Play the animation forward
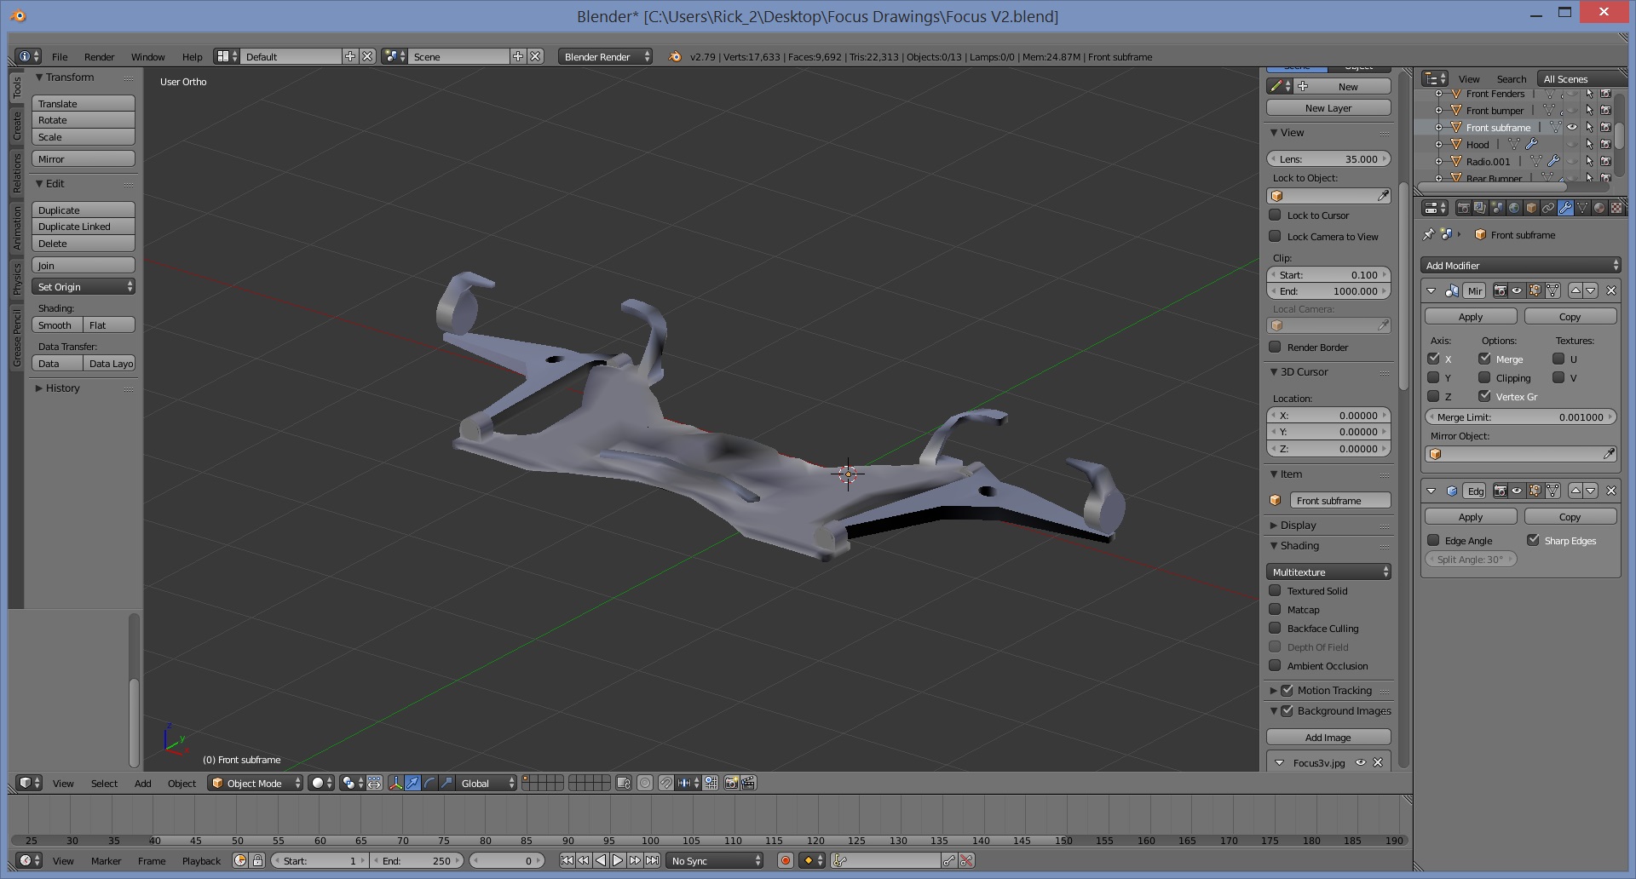Screen dimensions: 1636x879 [618, 860]
